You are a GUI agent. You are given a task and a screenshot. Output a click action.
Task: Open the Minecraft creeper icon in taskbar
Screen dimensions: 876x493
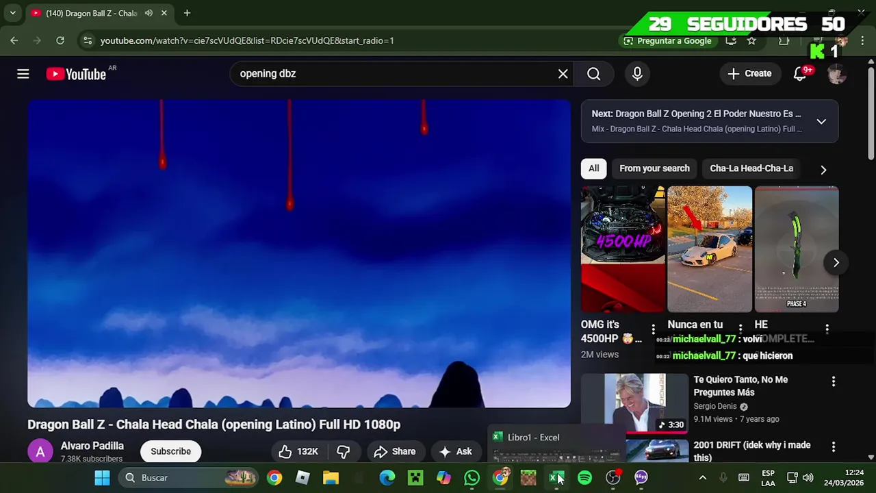(415, 478)
